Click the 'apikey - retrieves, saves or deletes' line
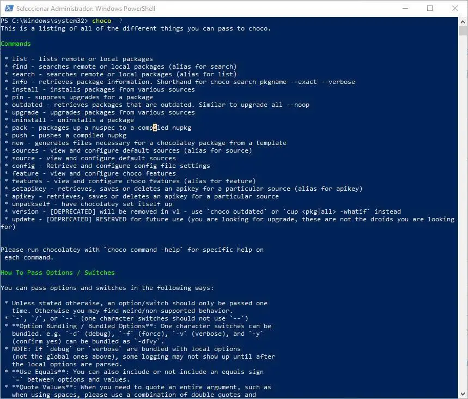Screen dimensions: 468x399 point(142,197)
